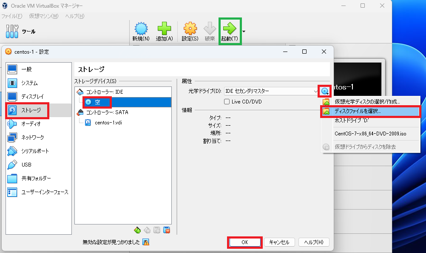Image resolution: width=426 pixels, height=253 pixels.
Task: Go to ディスプレイ display settings category
Action: [x=39, y=97]
